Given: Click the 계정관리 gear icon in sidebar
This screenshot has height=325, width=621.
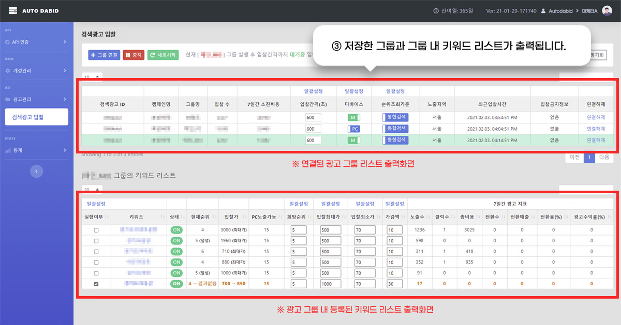Looking at the screenshot, I should tap(8, 70).
